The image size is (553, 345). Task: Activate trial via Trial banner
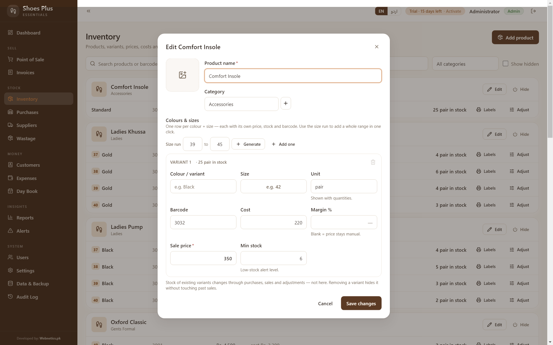click(435, 11)
